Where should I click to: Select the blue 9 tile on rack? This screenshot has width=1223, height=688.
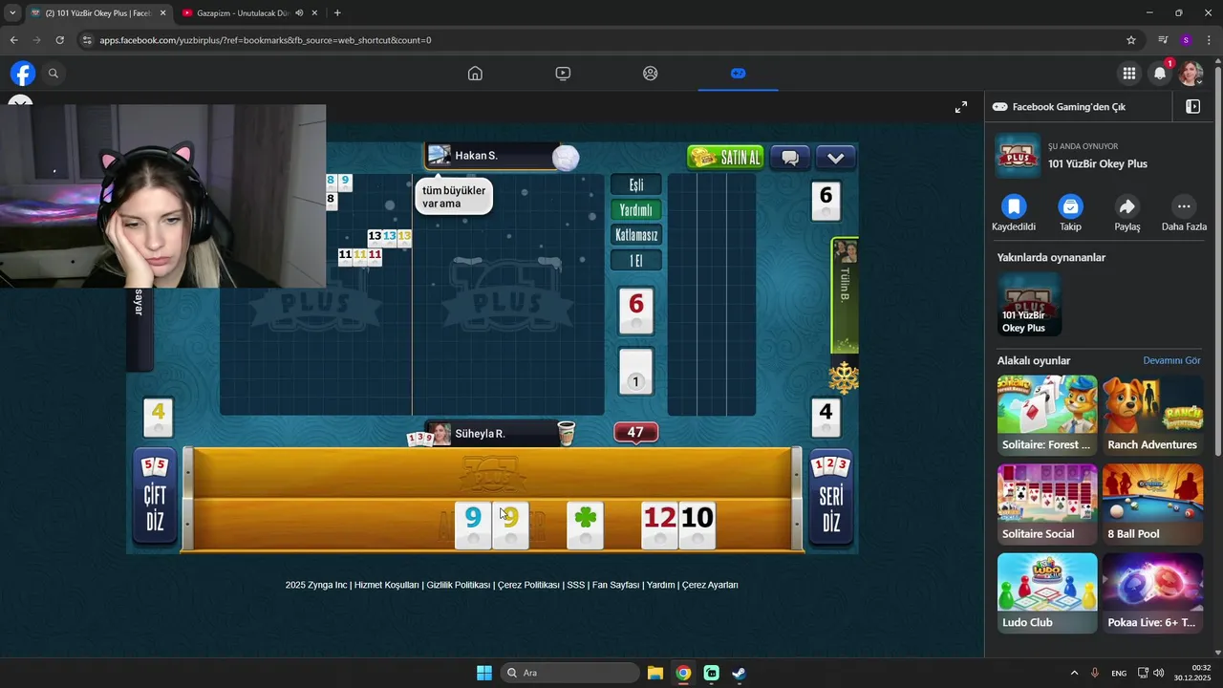473,525
